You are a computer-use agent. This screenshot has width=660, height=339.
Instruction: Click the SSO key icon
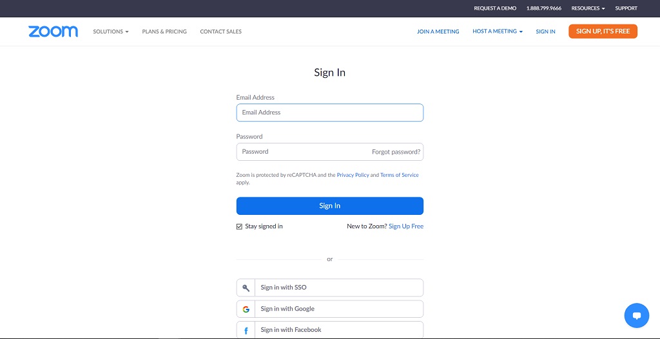246,288
